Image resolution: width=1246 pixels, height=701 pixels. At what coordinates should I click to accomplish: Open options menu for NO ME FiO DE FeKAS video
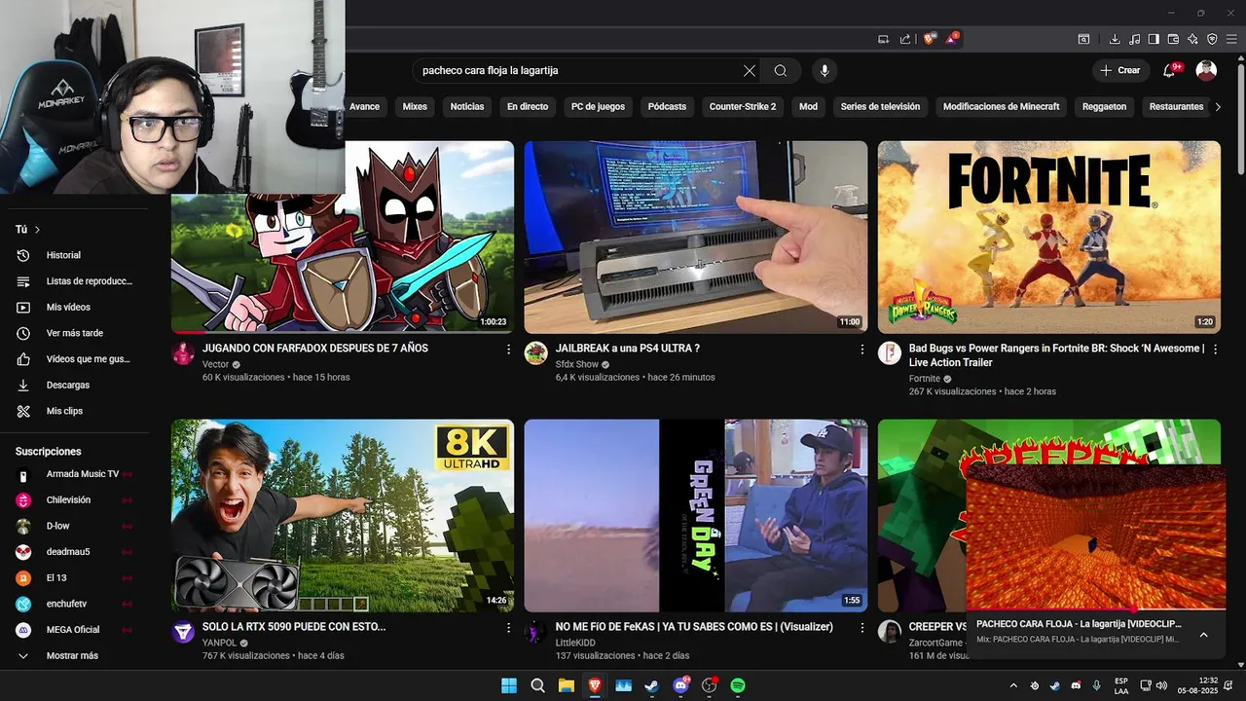click(x=861, y=628)
